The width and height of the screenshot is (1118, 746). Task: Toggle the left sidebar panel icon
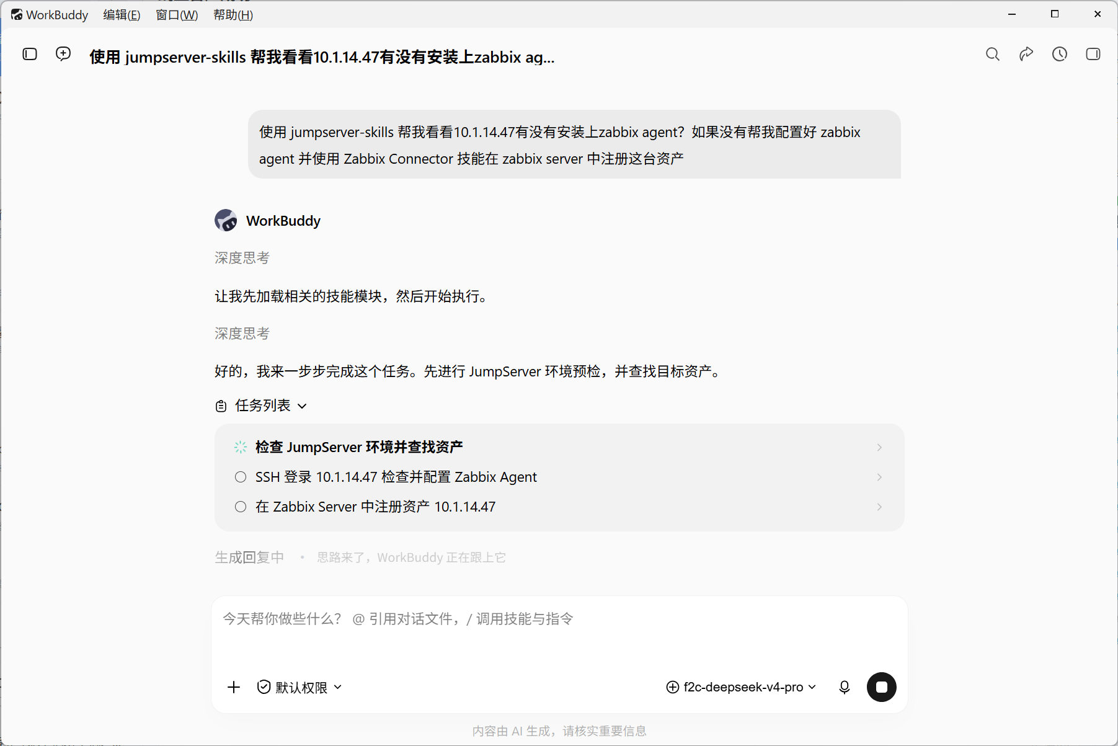click(x=30, y=54)
